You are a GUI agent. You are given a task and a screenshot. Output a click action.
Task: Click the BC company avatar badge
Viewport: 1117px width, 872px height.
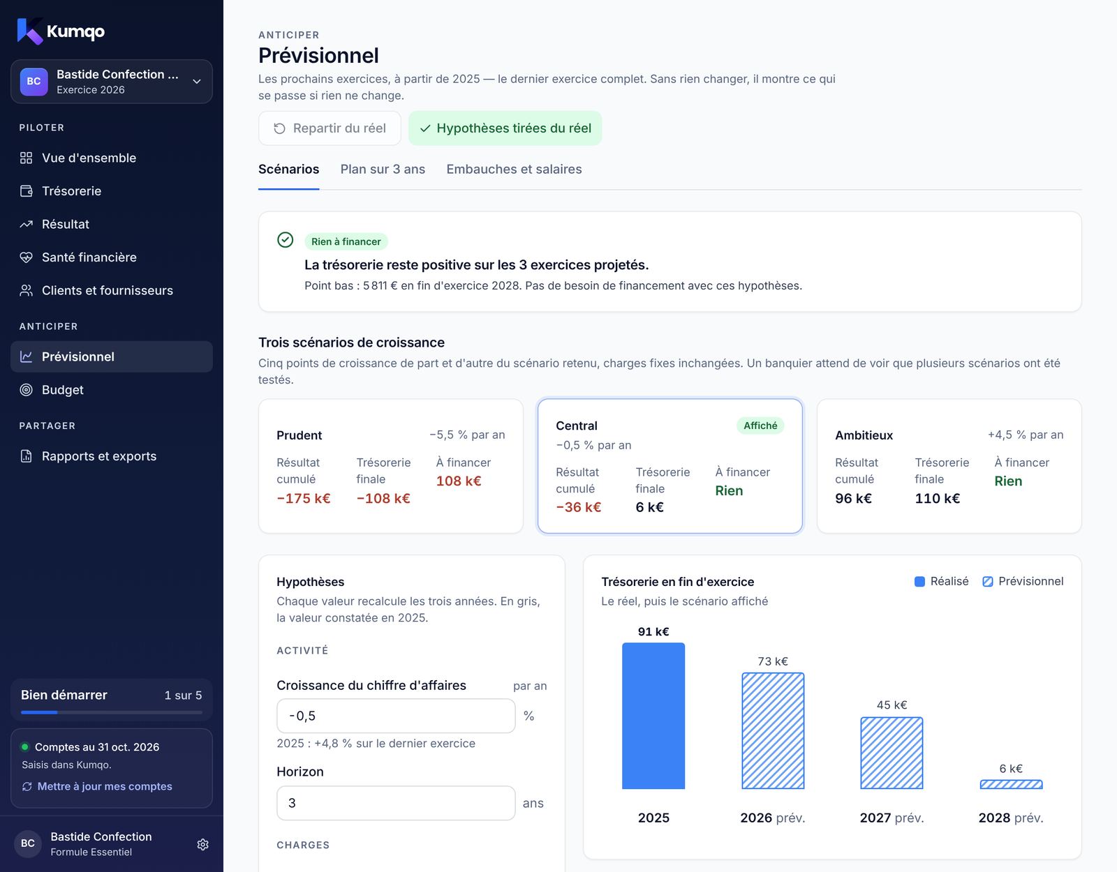(x=34, y=82)
